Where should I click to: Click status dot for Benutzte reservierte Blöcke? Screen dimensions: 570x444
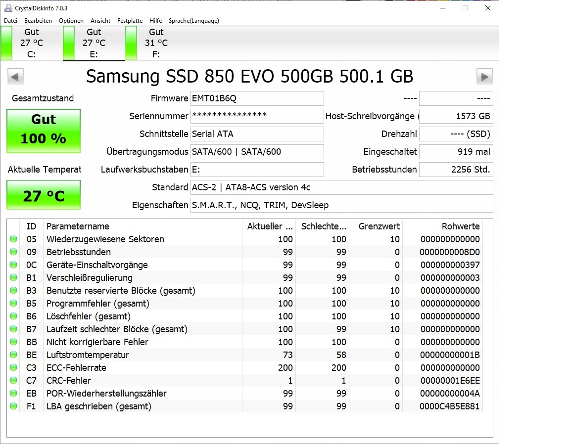pos(13,290)
